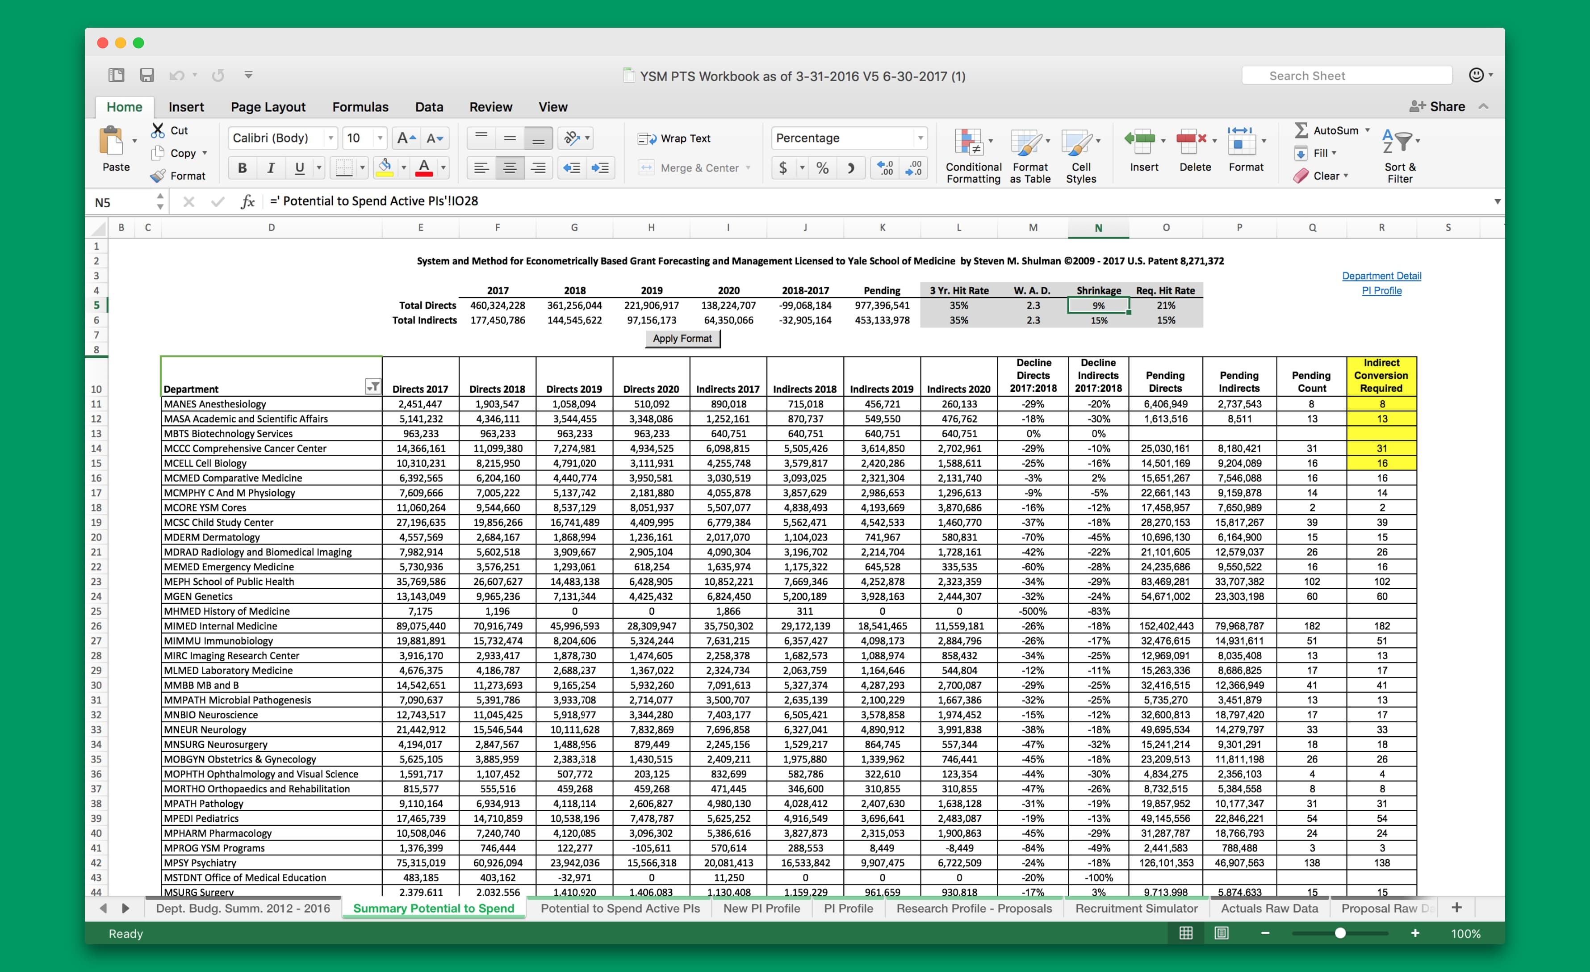This screenshot has width=1590, height=972.
Task: Expand the Clear dropdown menu
Action: [1345, 176]
